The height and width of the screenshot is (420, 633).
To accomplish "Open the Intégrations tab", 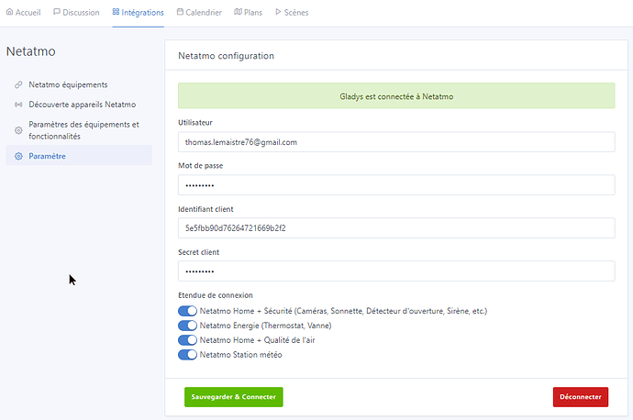I will tap(138, 13).
